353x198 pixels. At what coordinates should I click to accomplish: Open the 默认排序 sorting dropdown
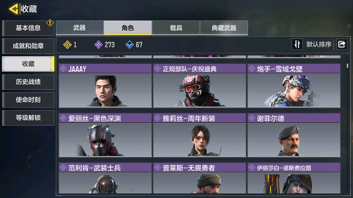pos(319,44)
